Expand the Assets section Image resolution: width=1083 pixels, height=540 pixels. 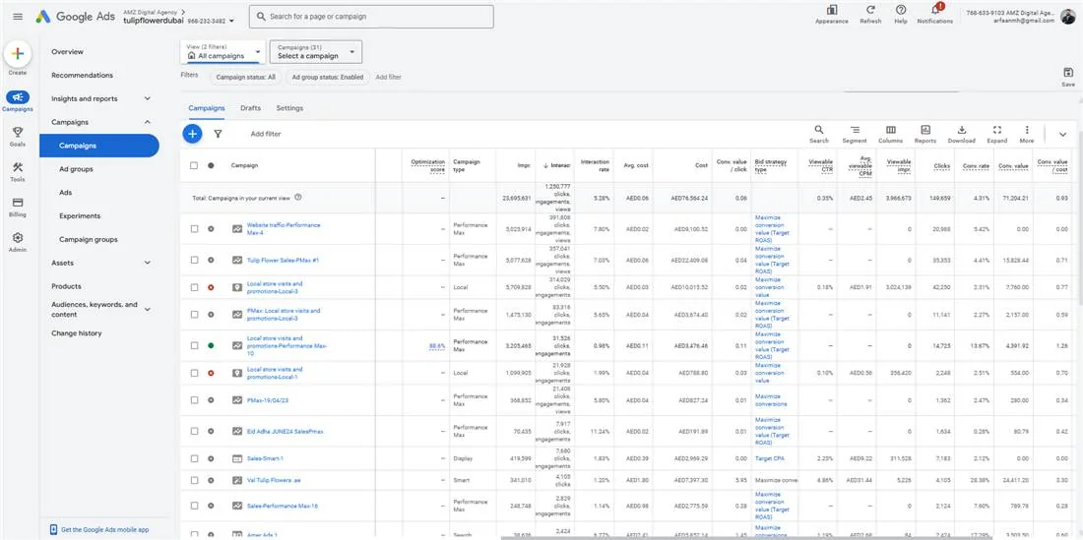(x=147, y=263)
